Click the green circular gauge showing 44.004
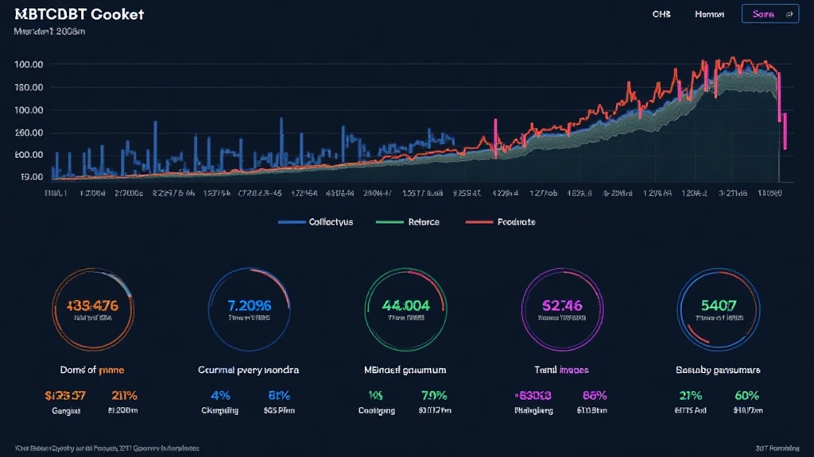The width and height of the screenshot is (814, 457). tap(405, 309)
